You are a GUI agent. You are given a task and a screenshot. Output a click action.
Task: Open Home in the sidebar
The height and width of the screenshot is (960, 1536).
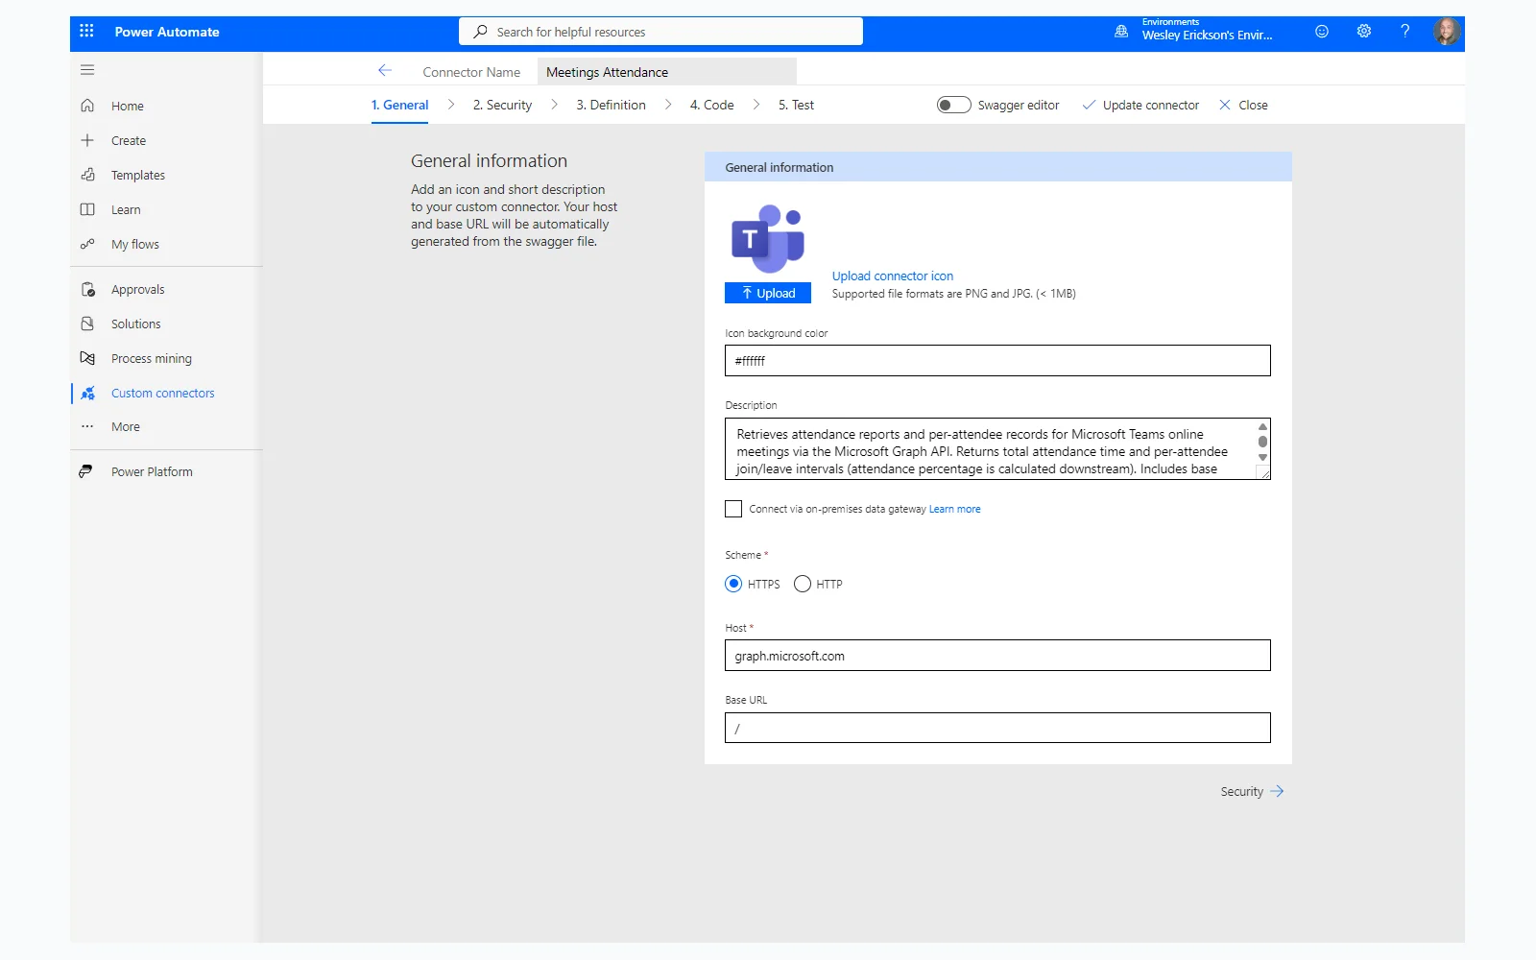[x=128, y=106]
